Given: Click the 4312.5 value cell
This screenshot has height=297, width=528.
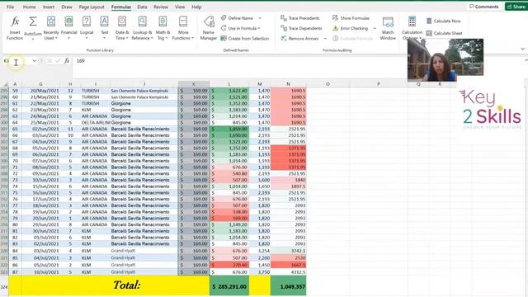Looking at the screenshot, I should click(288, 271).
